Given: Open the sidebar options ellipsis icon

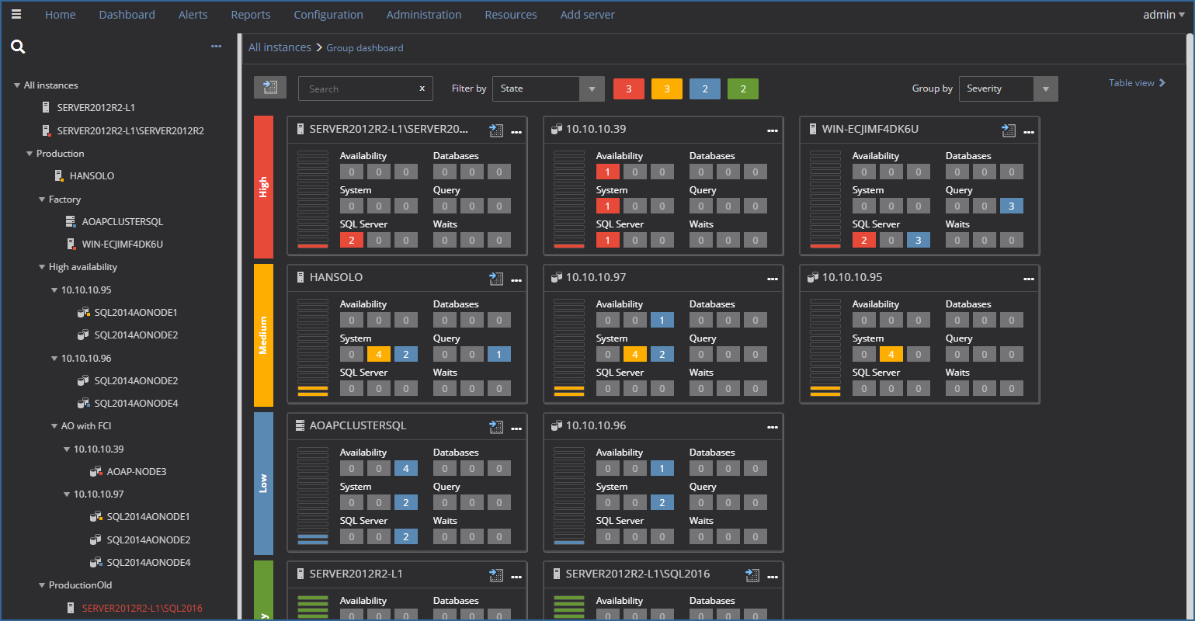Looking at the screenshot, I should coord(216,46).
